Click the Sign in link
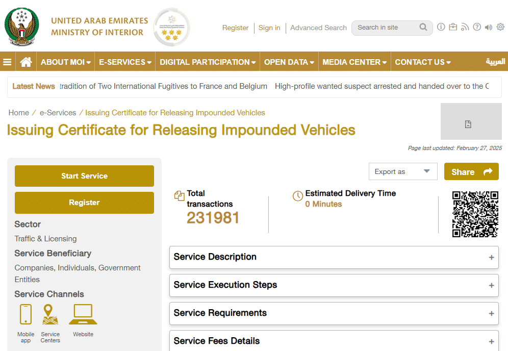 click(x=269, y=28)
